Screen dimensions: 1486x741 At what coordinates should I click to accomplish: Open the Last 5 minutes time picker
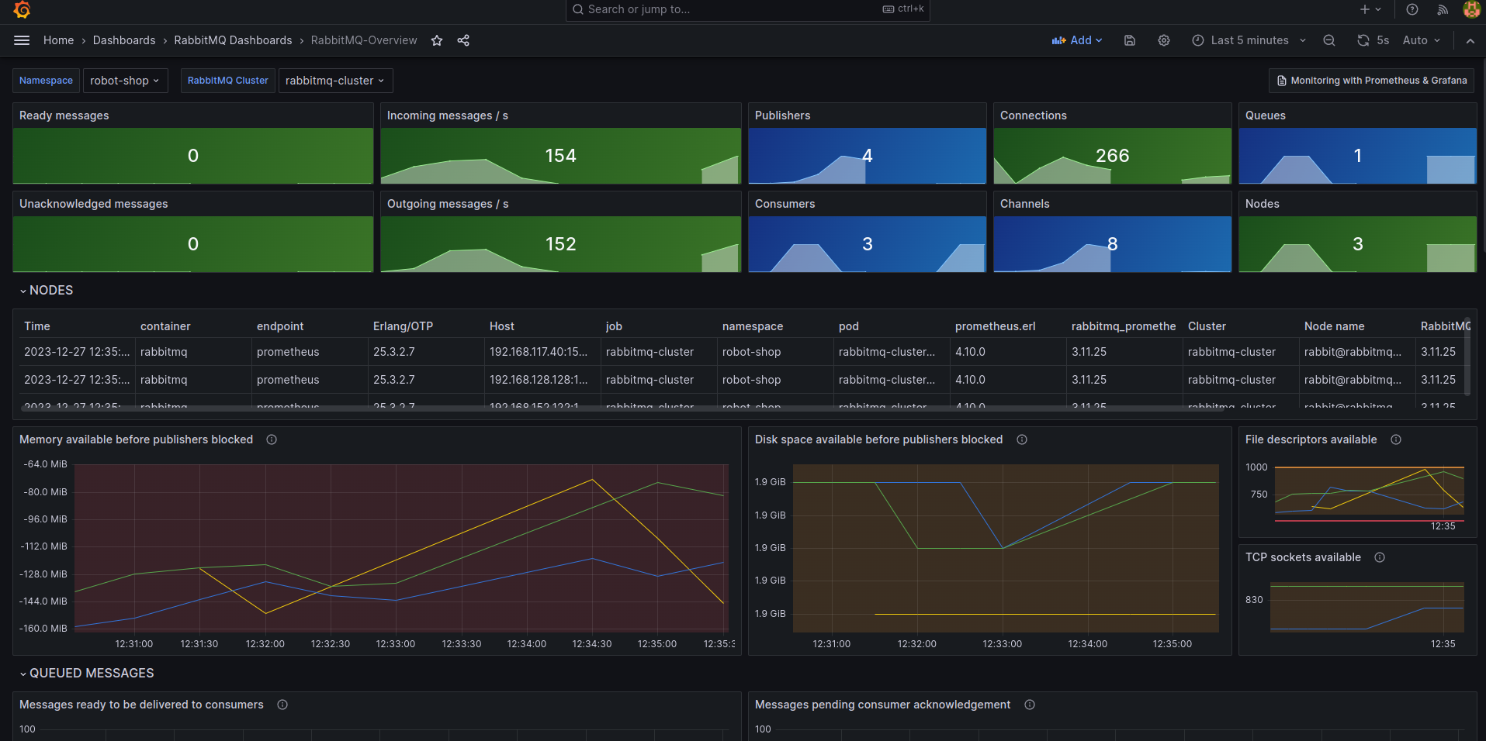point(1249,40)
